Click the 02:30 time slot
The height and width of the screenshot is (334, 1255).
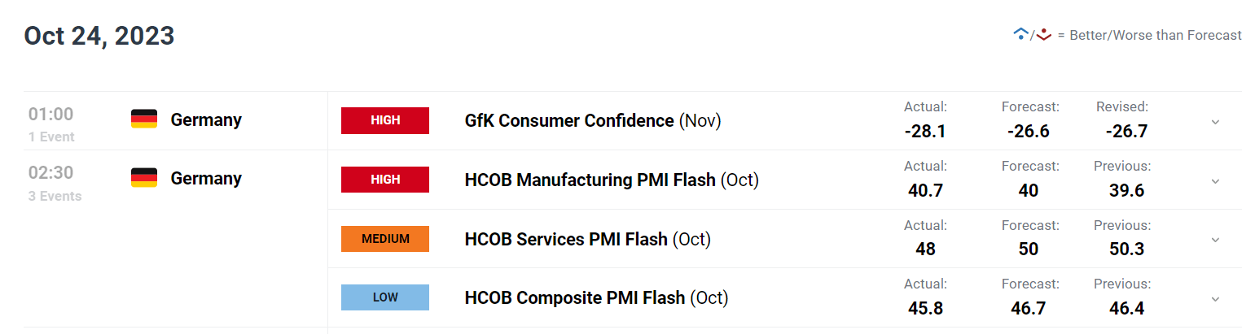(x=50, y=173)
